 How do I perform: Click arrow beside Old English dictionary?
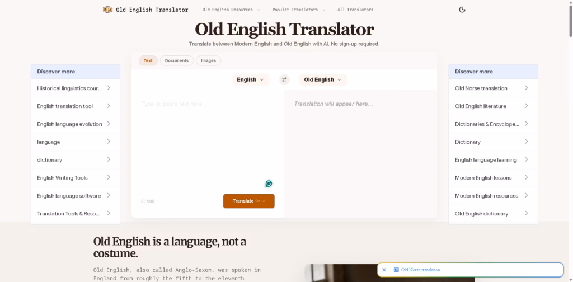[526, 213]
